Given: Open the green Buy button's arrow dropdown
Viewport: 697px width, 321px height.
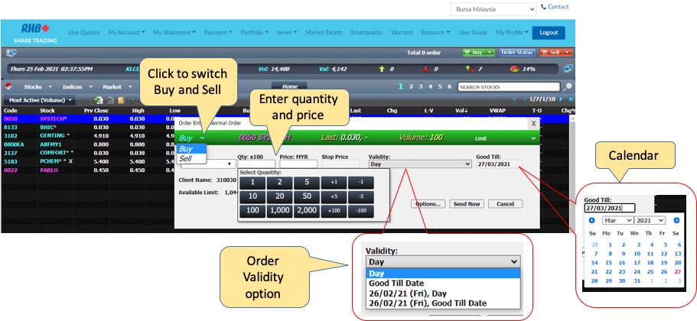Looking at the screenshot, I should 490,53.
